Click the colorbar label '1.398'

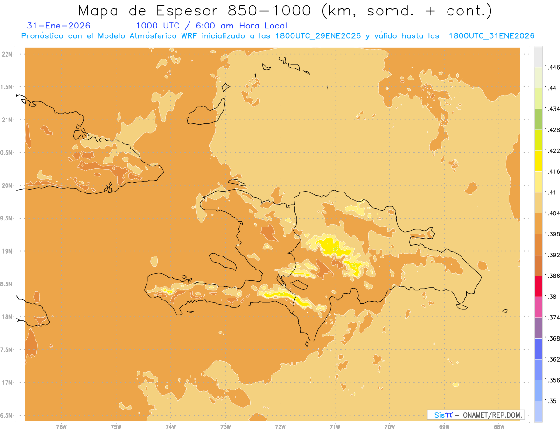(552, 234)
